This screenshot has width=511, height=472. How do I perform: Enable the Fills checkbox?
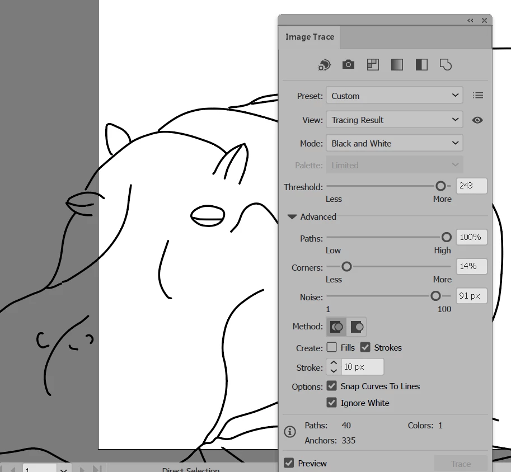pos(331,347)
